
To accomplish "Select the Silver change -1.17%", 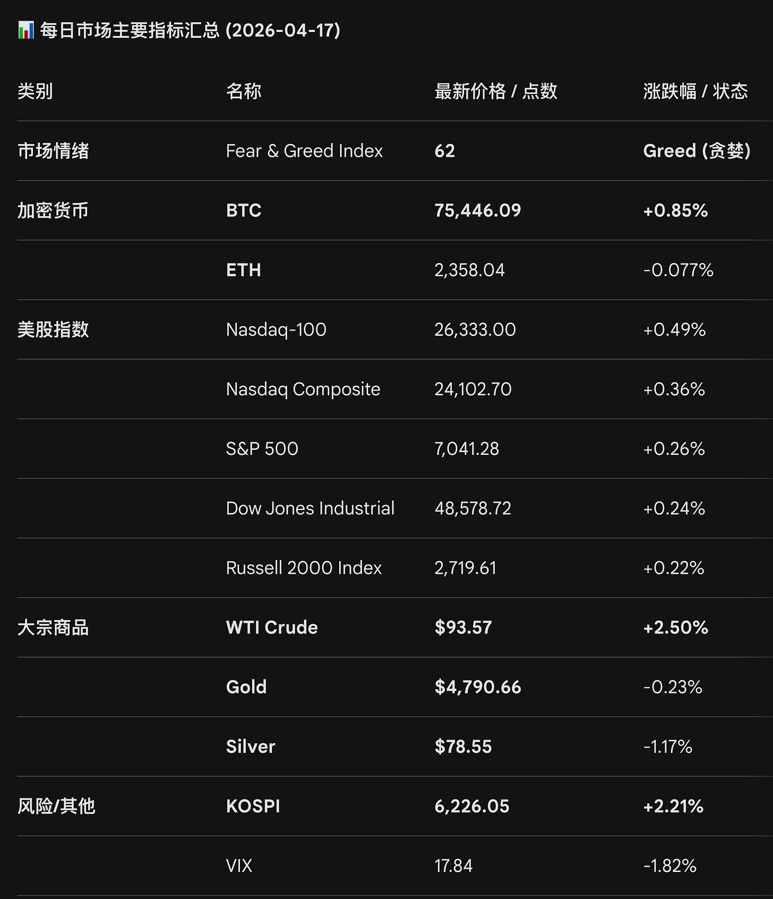I will tap(668, 746).
